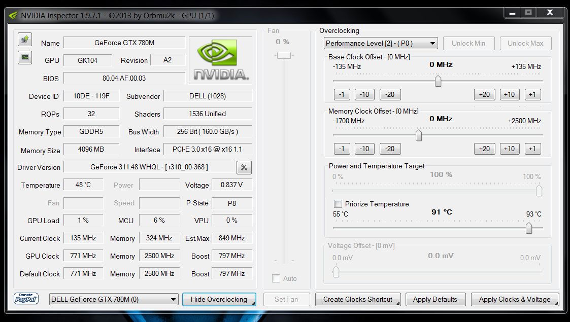Decrease Base Clock Offset by 10 MHz
The width and height of the screenshot is (570, 322).
364,94
